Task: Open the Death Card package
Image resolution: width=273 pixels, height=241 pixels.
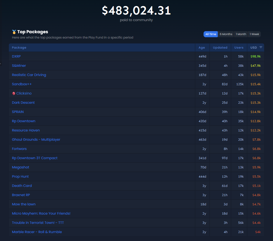Action: point(22,186)
